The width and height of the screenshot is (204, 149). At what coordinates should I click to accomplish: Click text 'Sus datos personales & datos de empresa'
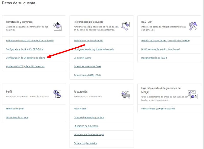(x=27, y=97)
